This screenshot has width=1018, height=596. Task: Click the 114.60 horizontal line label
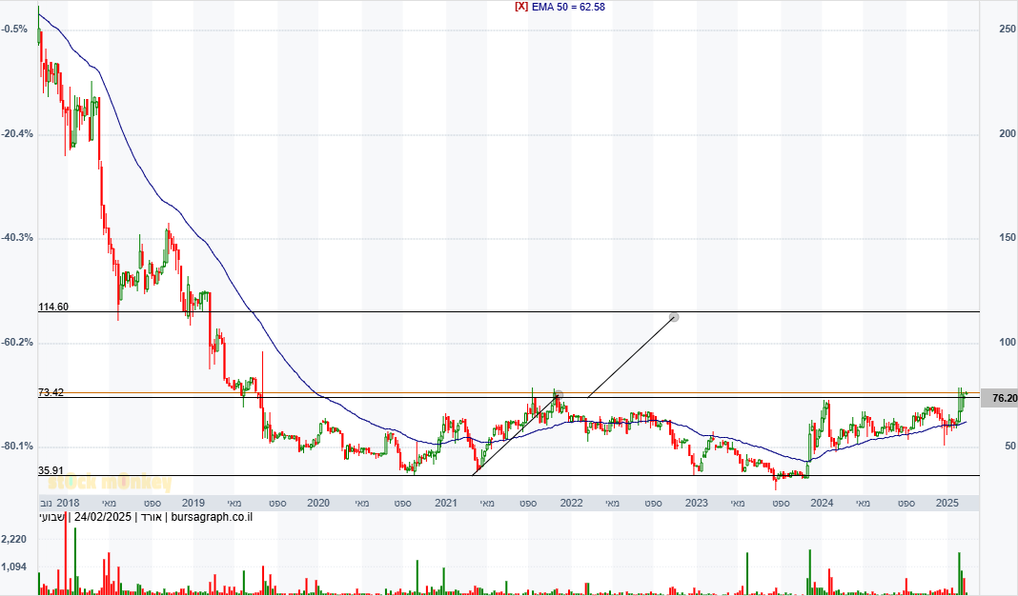pos(53,307)
